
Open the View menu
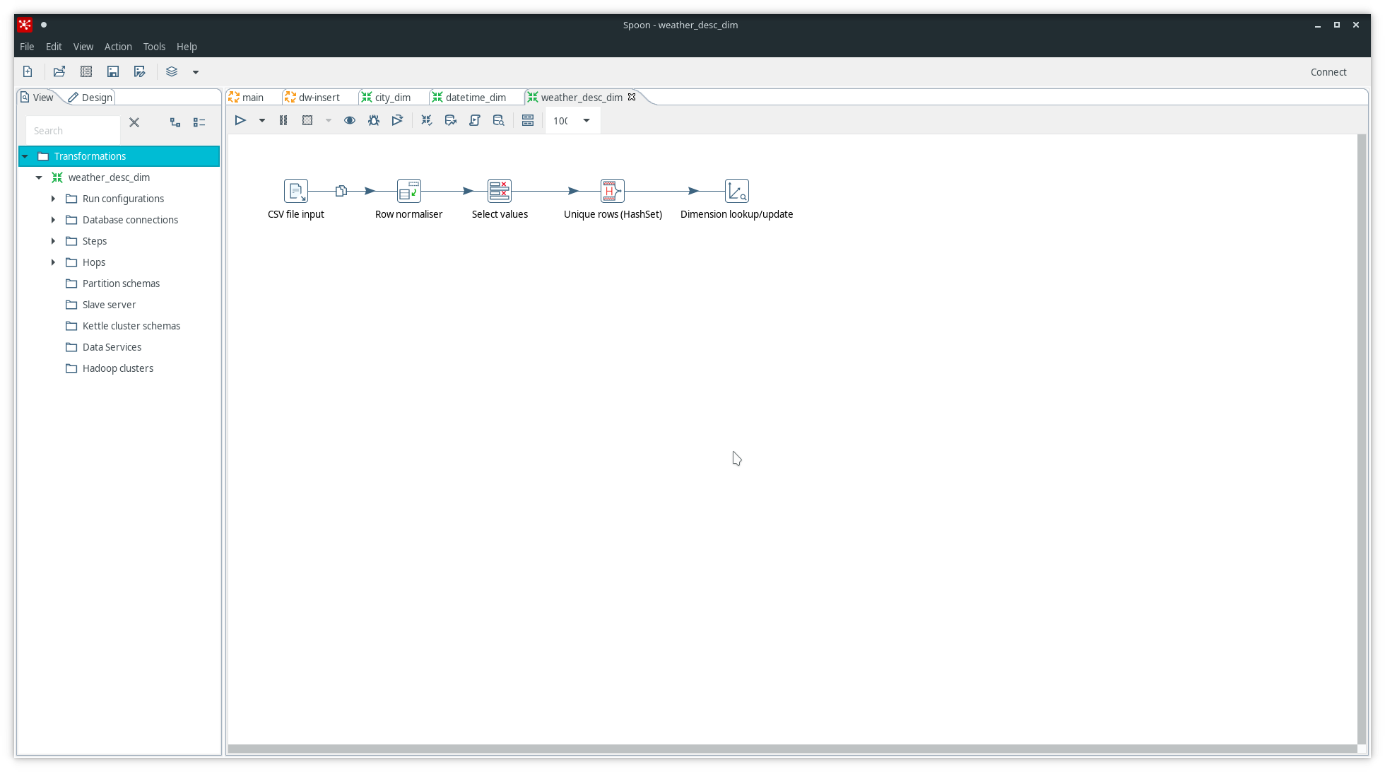pos(83,47)
